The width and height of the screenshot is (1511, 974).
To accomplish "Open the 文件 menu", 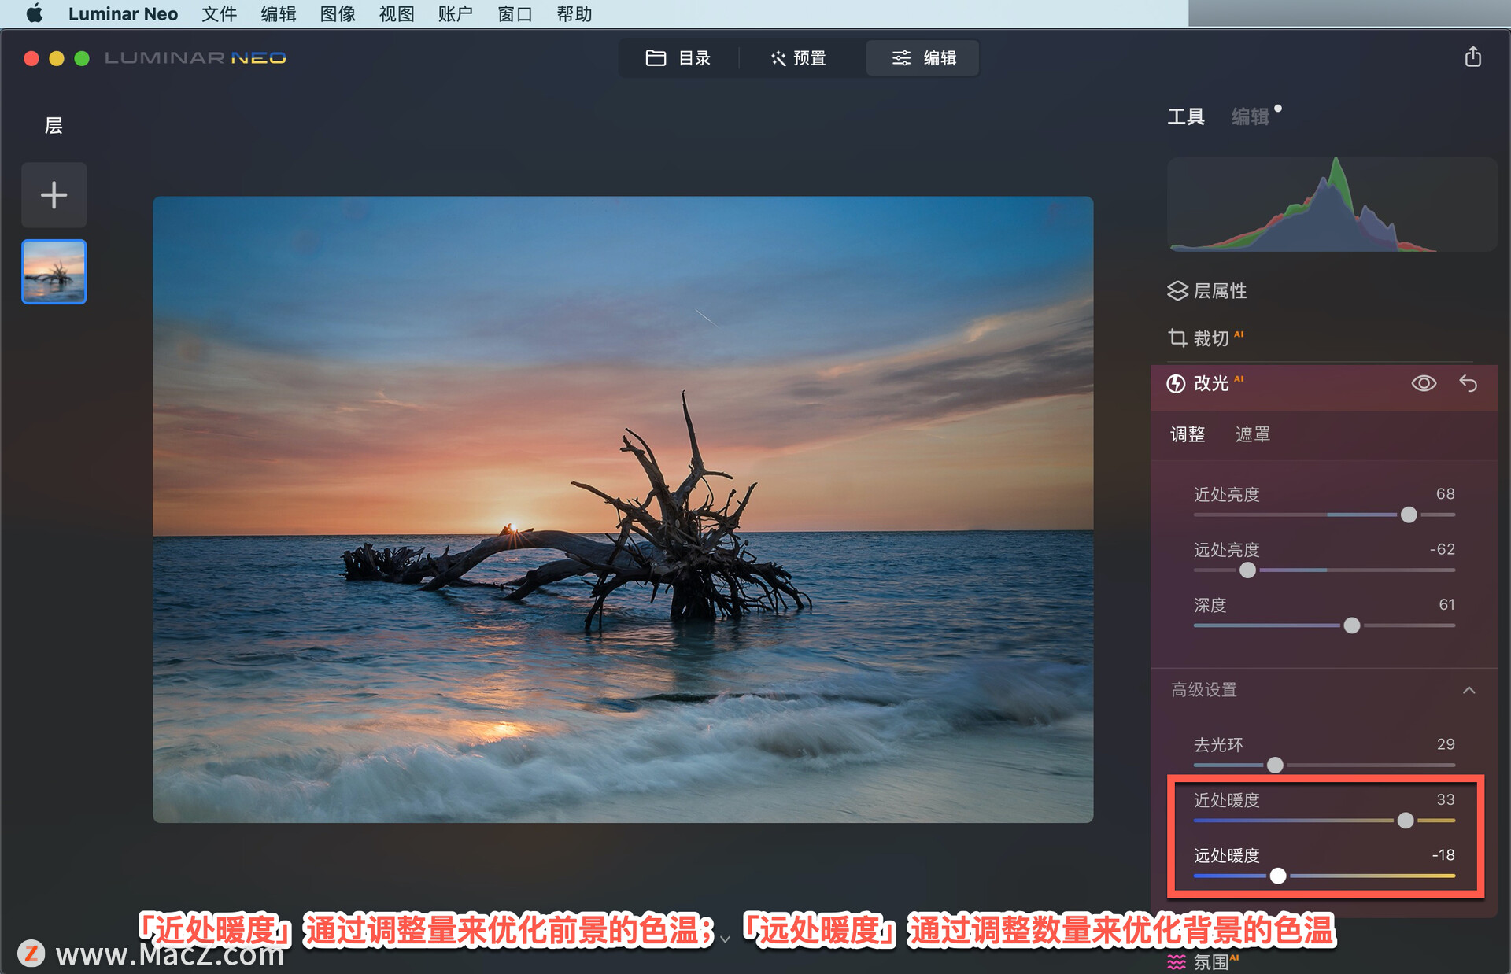I will (x=219, y=13).
